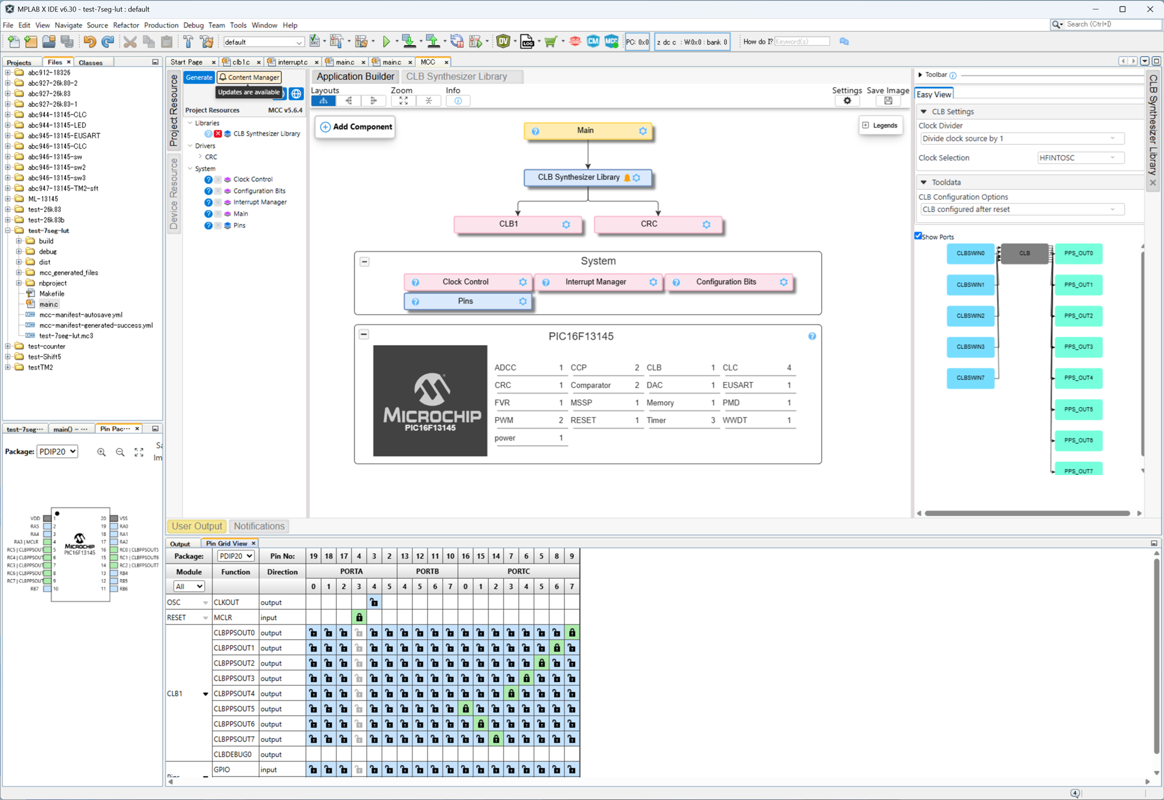Toggle CLBPPSOUT1 lock on PORTC pin 6
Viewport: 1164px width, 800px height.
(x=557, y=648)
